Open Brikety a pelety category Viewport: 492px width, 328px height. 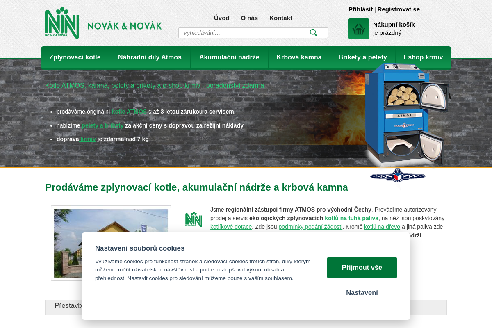coord(362,57)
